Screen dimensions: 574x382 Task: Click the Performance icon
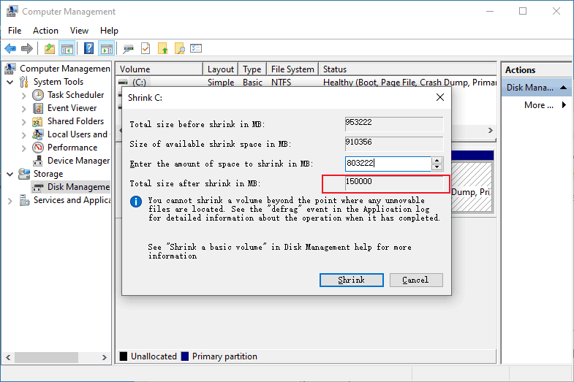[x=38, y=148]
